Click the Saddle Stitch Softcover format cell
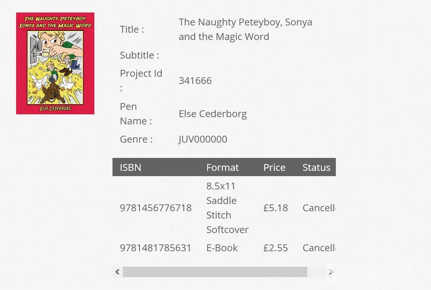This screenshot has width=431, height=290. pos(227,208)
